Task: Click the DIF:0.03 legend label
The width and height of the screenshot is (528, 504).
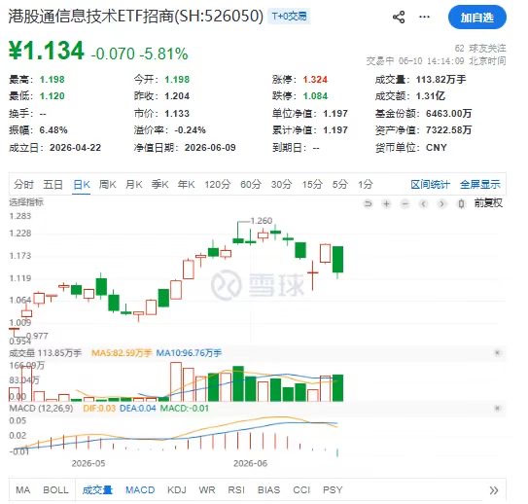Action: coord(99,408)
